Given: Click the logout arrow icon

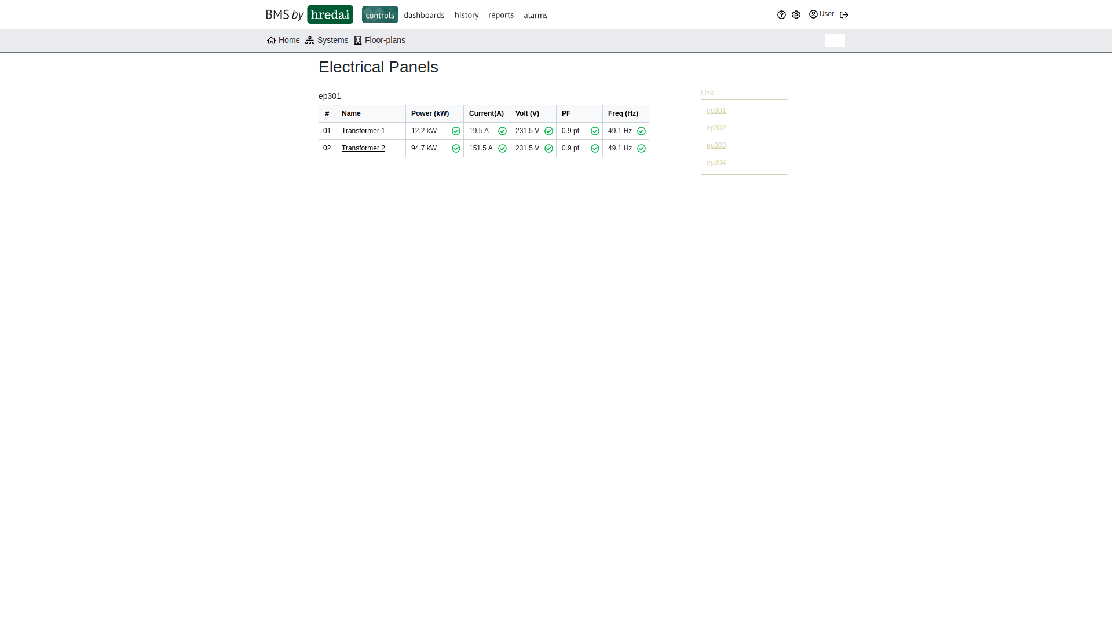Looking at the screenshot, I should 844,15.
